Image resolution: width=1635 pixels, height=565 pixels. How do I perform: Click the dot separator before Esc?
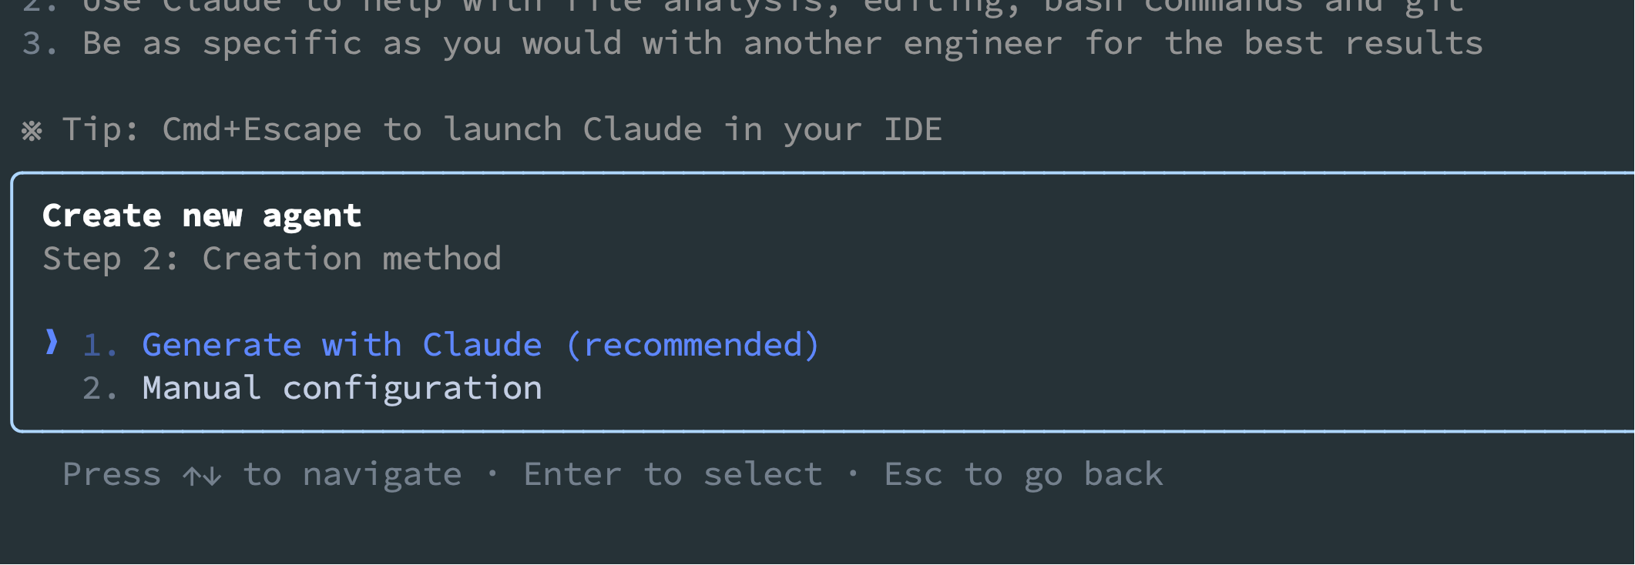click(x=853, y=473)
